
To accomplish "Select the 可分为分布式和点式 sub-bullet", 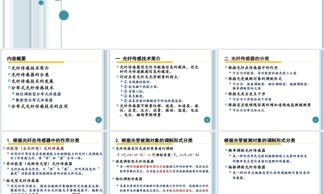I will click(x=248, y=110).
